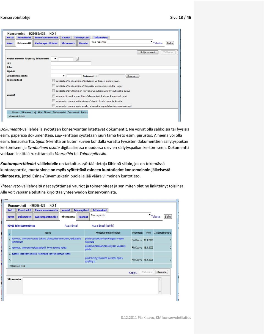The image size is (264, 334).
Task: Select the active Yhteenveto sub-tab
Action: pyautogui.click(x=68, y=217)
